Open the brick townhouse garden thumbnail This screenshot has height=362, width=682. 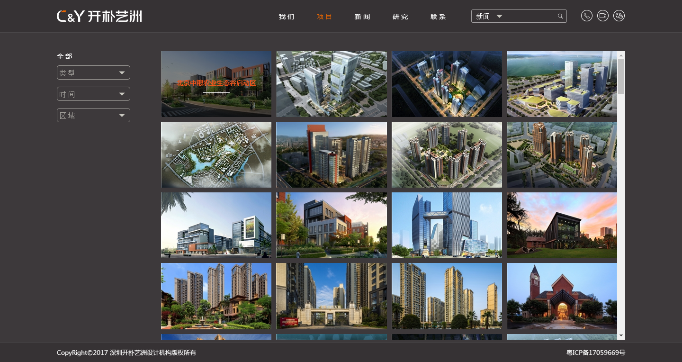[332, 225]
